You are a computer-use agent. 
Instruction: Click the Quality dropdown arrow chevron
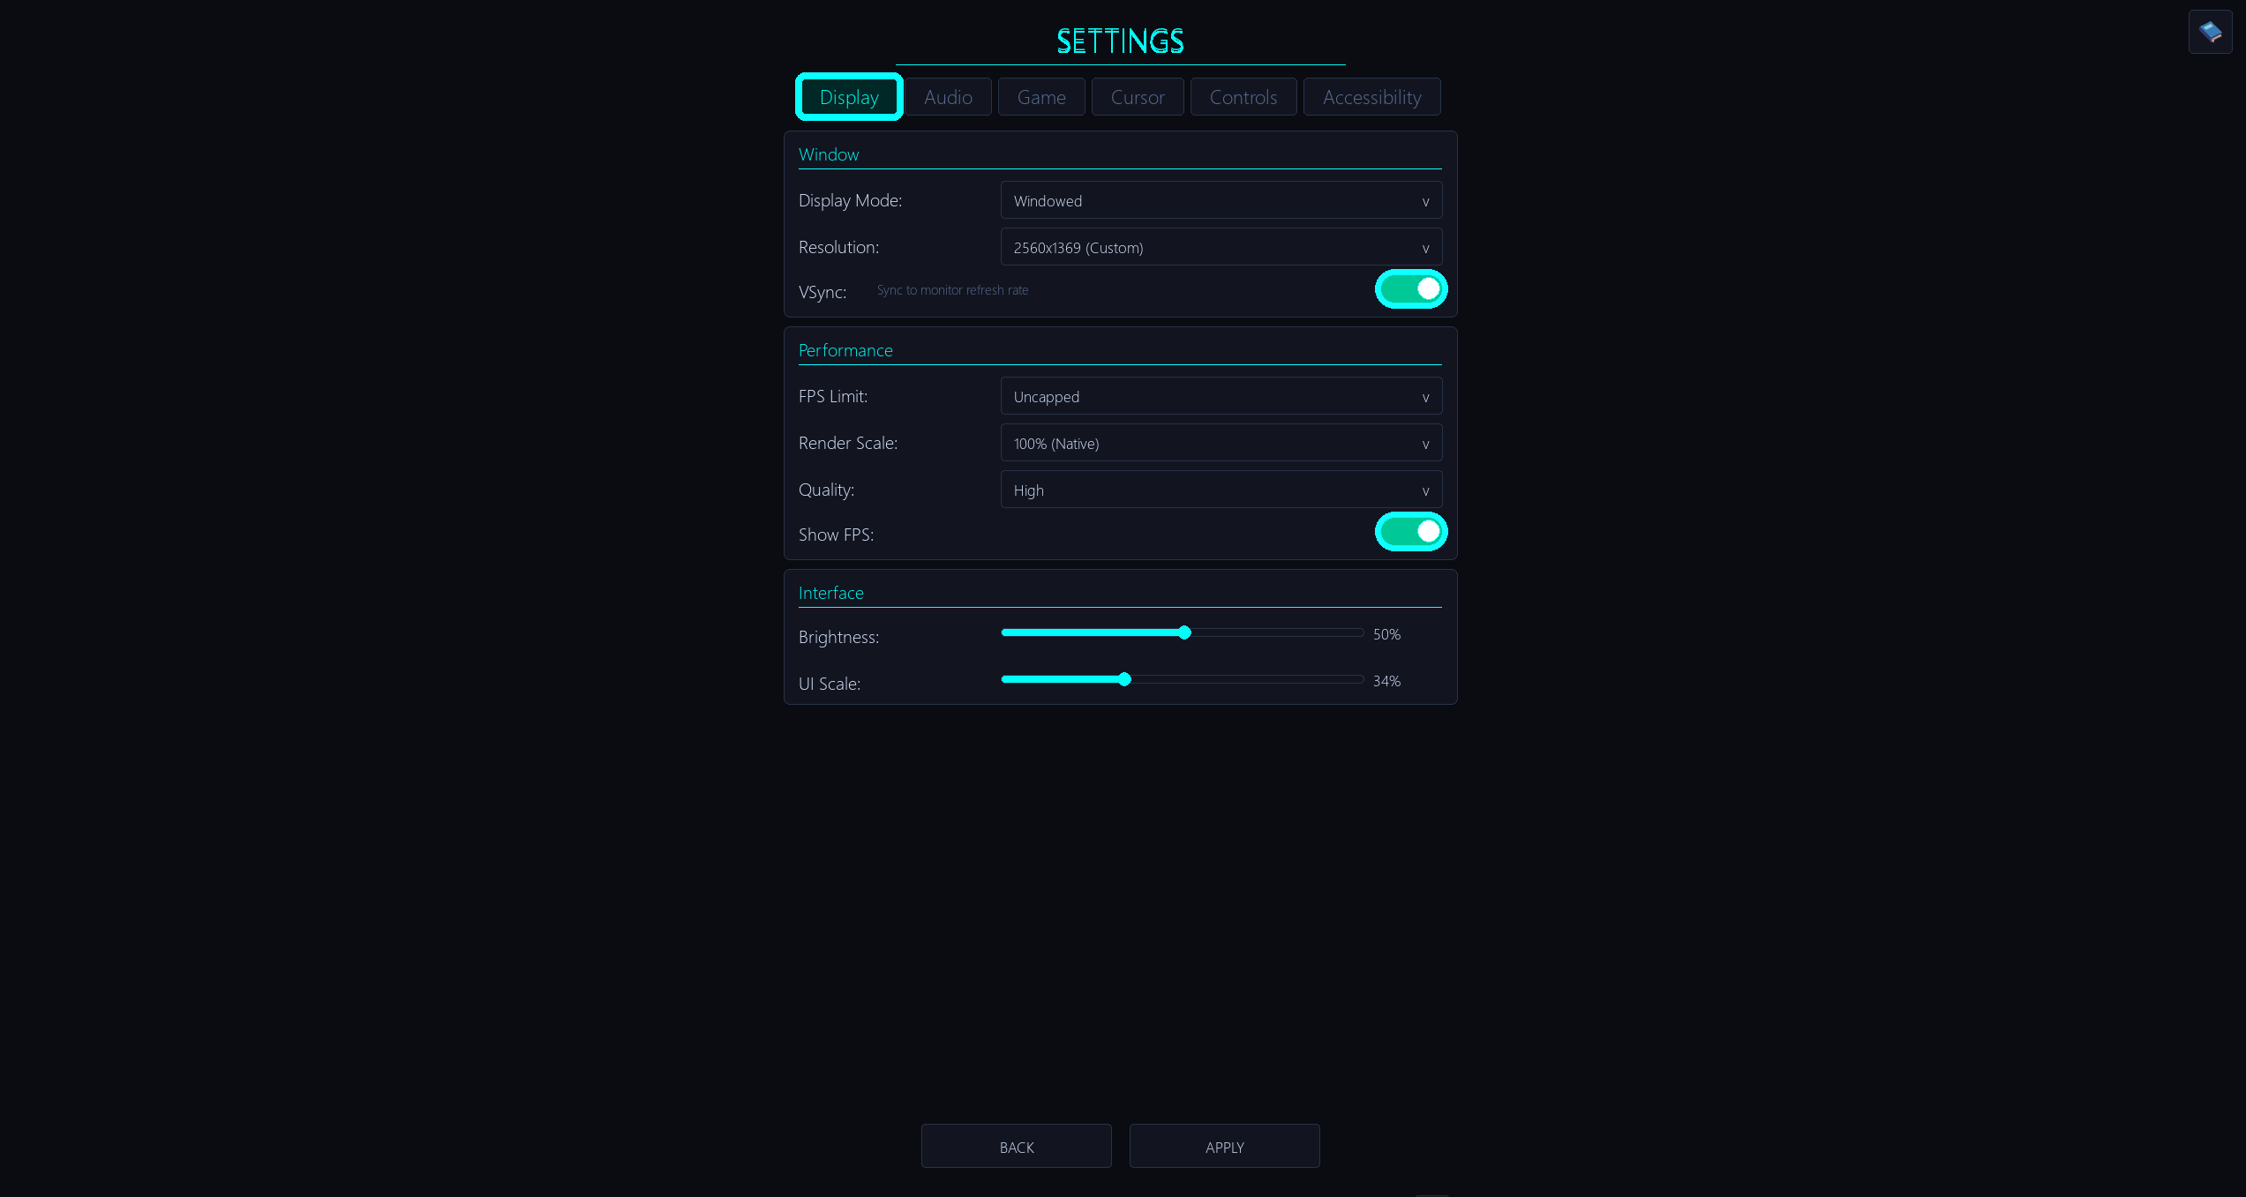coord(1425,491)
